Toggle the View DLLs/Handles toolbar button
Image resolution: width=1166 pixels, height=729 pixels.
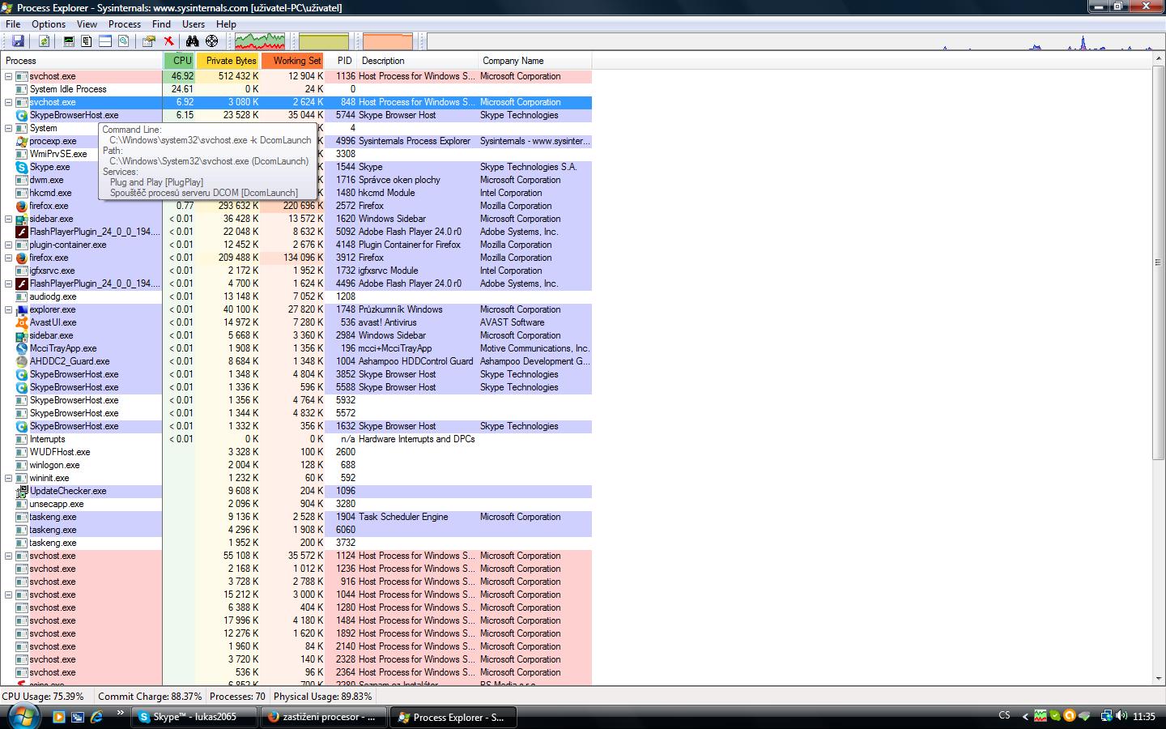tap(124, 41)
